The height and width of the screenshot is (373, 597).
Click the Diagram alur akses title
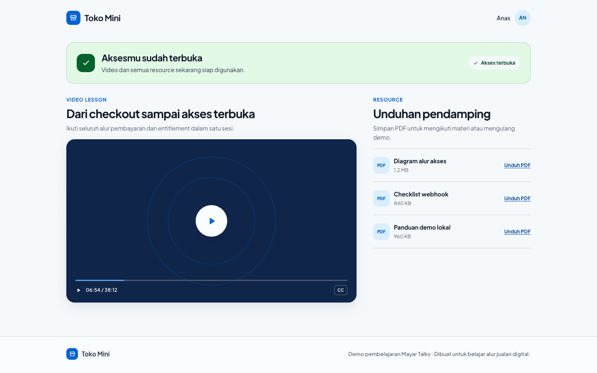pyautogui.click(x=420, y=161)
